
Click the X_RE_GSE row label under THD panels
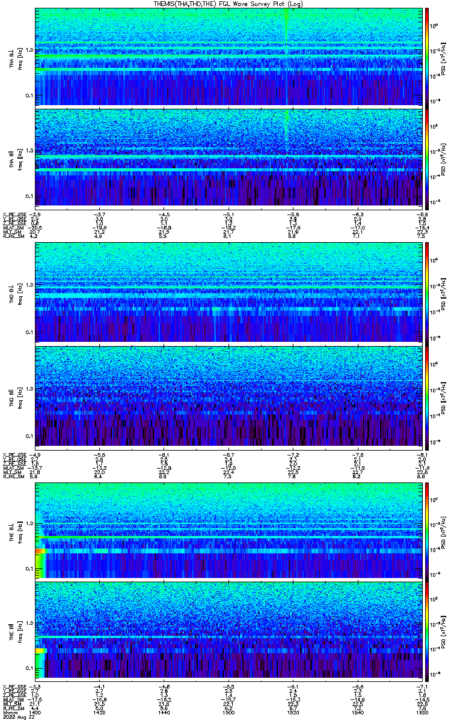tap(16, 454)
